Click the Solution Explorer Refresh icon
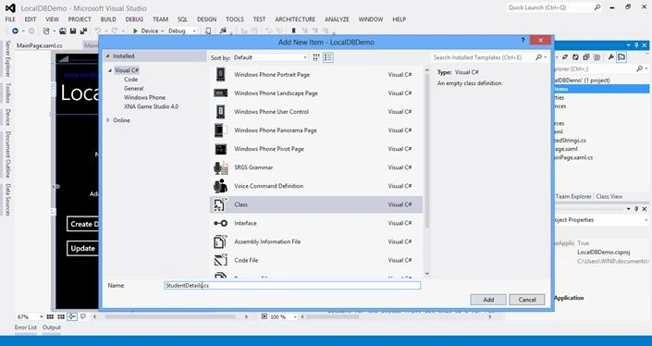Screen dimensions: 652x346 click(575, 57)
